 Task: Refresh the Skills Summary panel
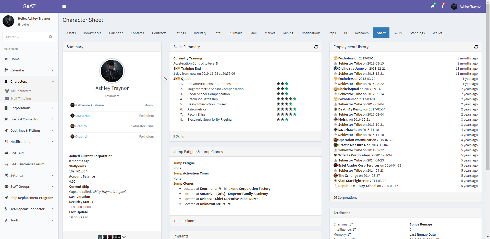pos(316,47)
